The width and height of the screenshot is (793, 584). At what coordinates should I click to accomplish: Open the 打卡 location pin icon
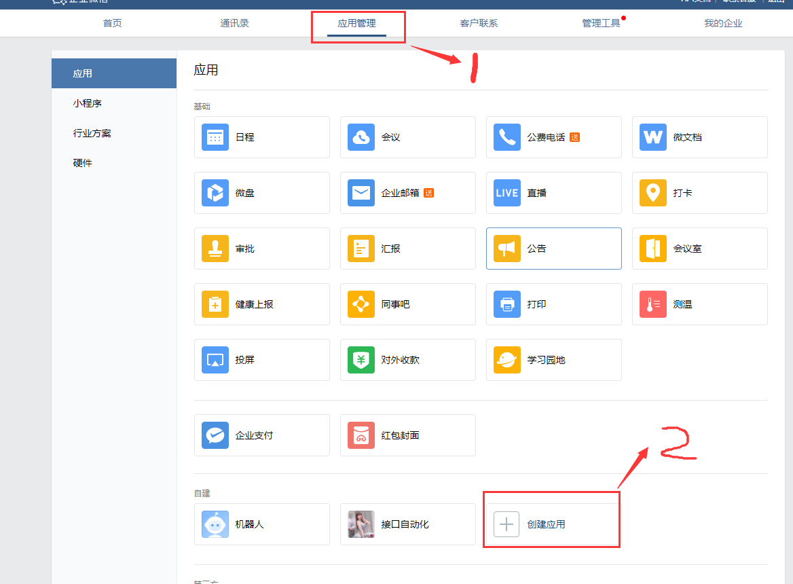click(x=653, y=193)
